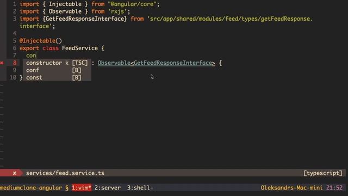The height and width of the screenshot is (196, 348).
Task: Choose the 'conf' completion suggestion
Action: click(x=57, y=70)
